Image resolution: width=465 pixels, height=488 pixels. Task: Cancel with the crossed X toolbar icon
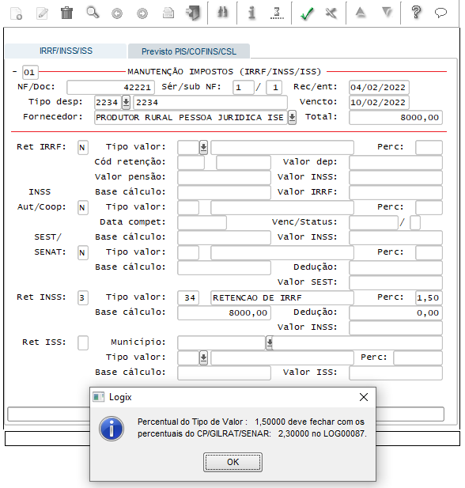coord(331,13)
